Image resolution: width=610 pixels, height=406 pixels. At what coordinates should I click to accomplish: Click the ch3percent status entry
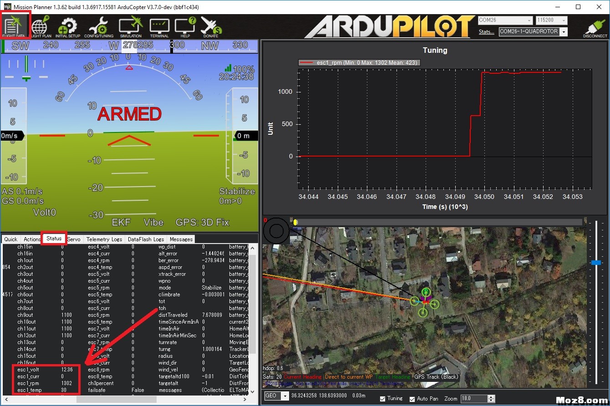(x=101, y=383)
